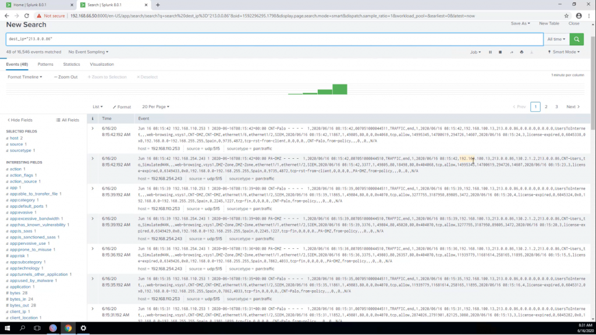Switch to the Statistics tab
Image resolution: width=596 pixels, height=335 pixels.
[x=72, y=64]
